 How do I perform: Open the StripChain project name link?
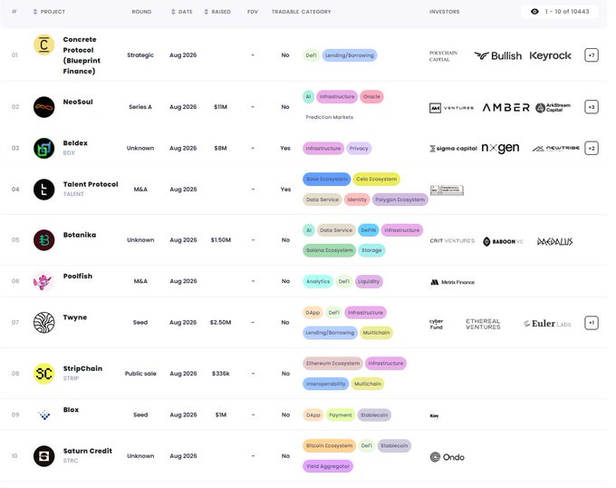point(83,368)
